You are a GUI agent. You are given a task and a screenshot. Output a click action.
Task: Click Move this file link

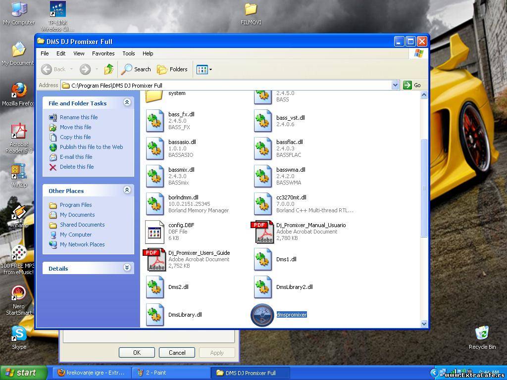75,127
